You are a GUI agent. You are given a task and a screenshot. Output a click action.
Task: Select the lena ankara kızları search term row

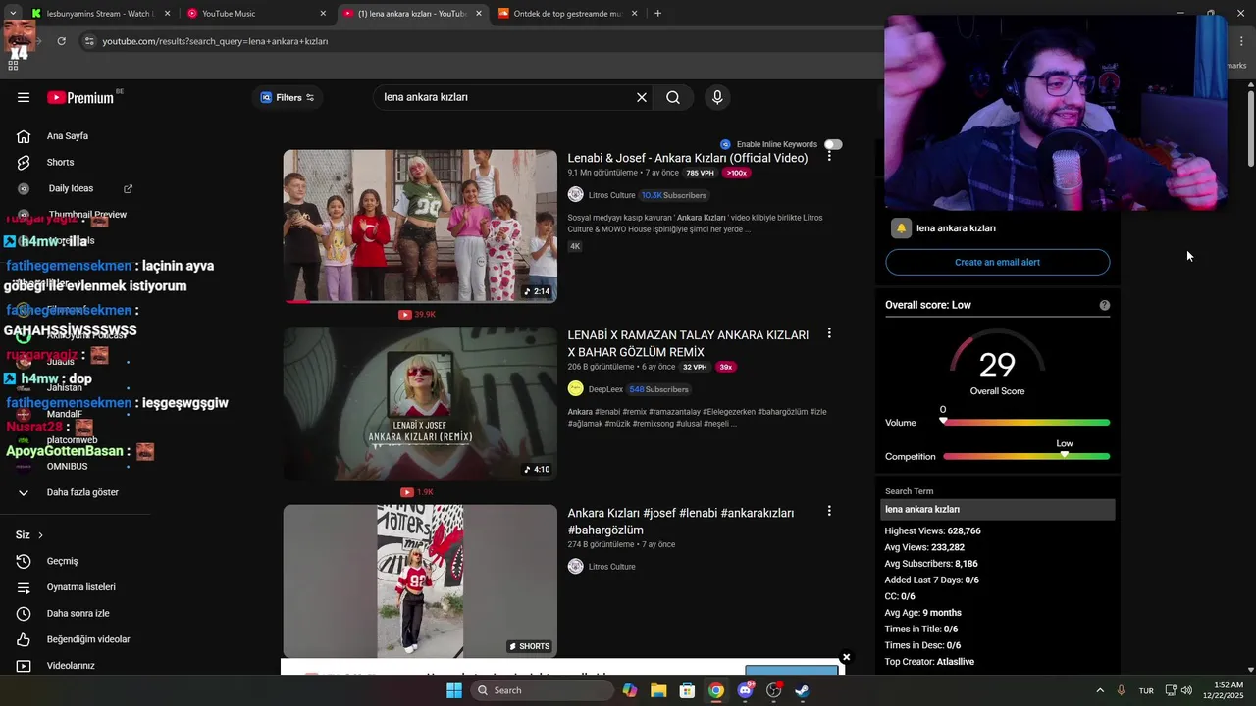click(997, 509)
